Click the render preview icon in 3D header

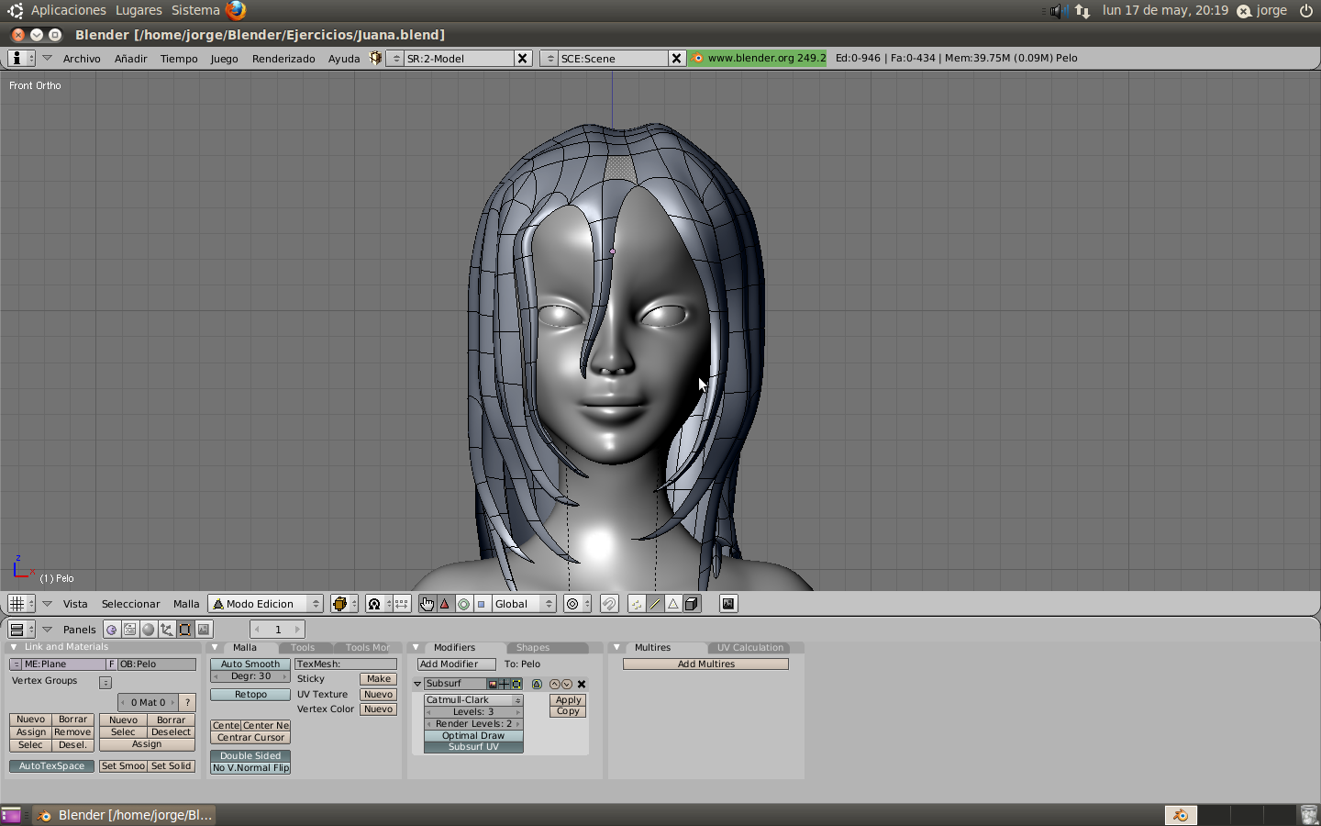[x=728, y=604]
